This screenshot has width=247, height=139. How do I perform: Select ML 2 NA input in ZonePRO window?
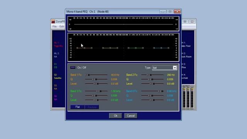point(56,55)
